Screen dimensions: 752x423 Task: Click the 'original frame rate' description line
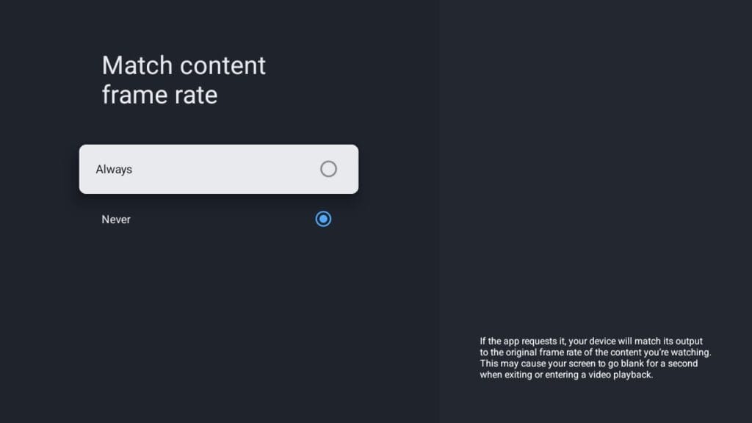(595, 352)
